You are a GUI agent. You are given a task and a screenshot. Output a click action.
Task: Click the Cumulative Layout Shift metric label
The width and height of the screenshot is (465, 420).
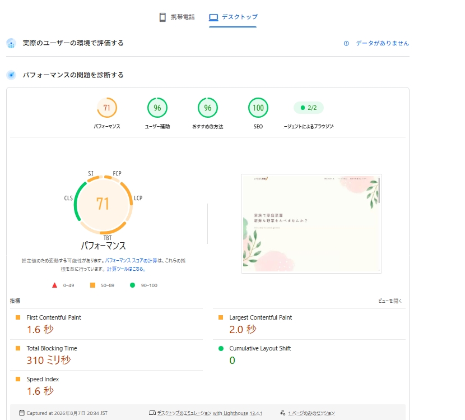point(260,348)
